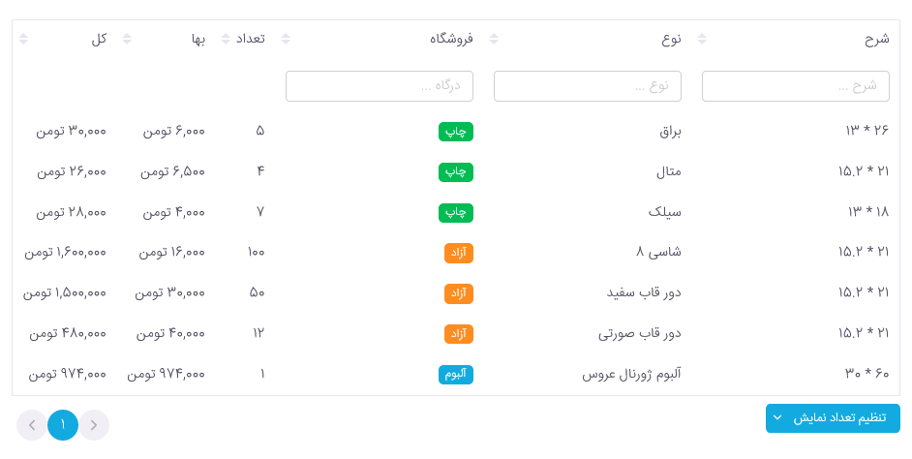Select page 1 in pagination
Viewport: 912px width, 459px height.
click(x=63, y=425)
